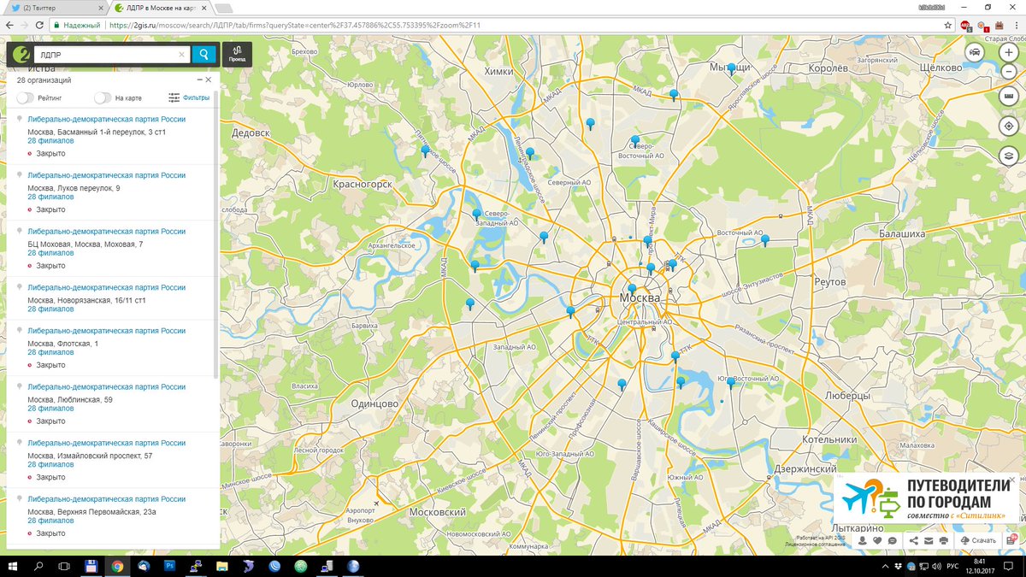Activate the ruler measuring tool
The height and width of the screenshot is (577, 1026).
click(1010, 97)
